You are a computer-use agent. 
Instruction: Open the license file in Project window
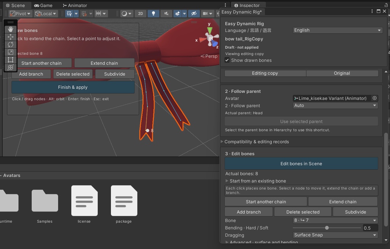84,204
